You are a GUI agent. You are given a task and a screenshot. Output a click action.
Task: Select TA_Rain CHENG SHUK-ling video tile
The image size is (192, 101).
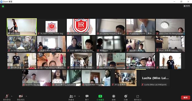coord(51,27)
